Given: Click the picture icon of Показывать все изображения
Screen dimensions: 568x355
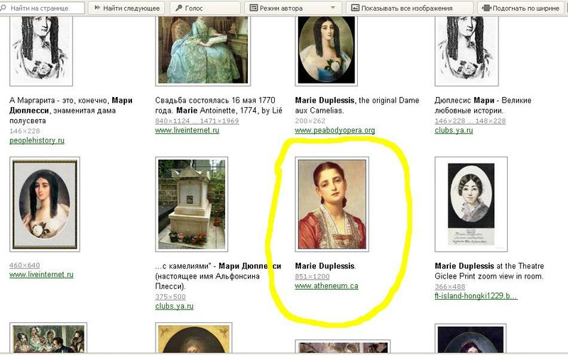Looking at the screenshot, I should click(x=356, y=8).
